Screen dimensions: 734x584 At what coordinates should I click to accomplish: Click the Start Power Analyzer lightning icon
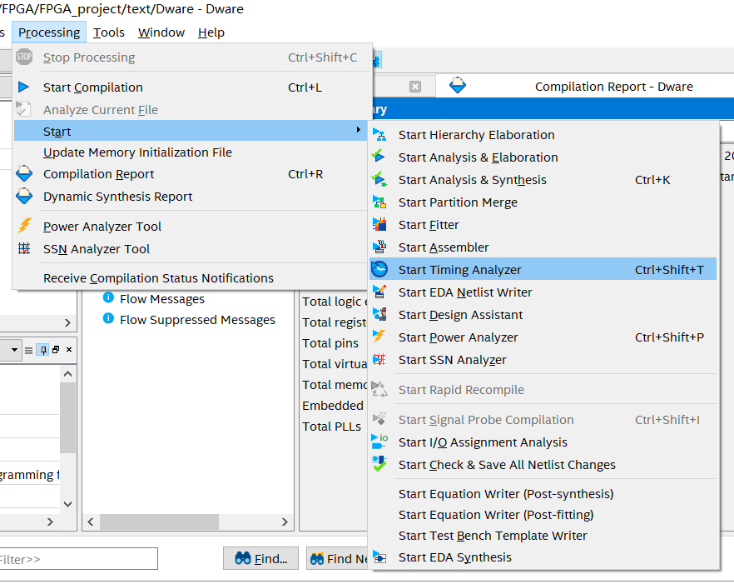tap(379, 337)
